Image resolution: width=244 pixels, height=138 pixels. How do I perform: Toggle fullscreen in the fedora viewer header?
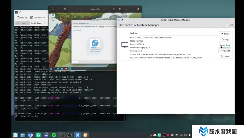114,9
